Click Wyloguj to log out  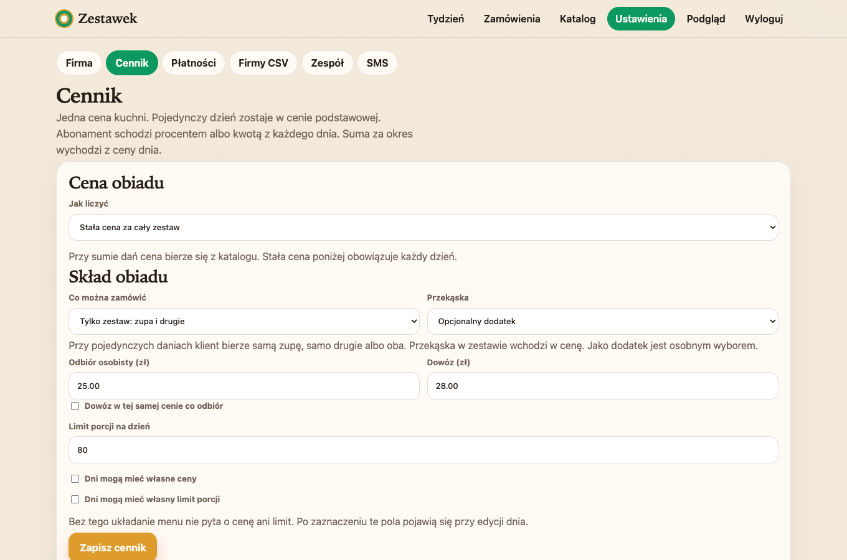[764, 19]
